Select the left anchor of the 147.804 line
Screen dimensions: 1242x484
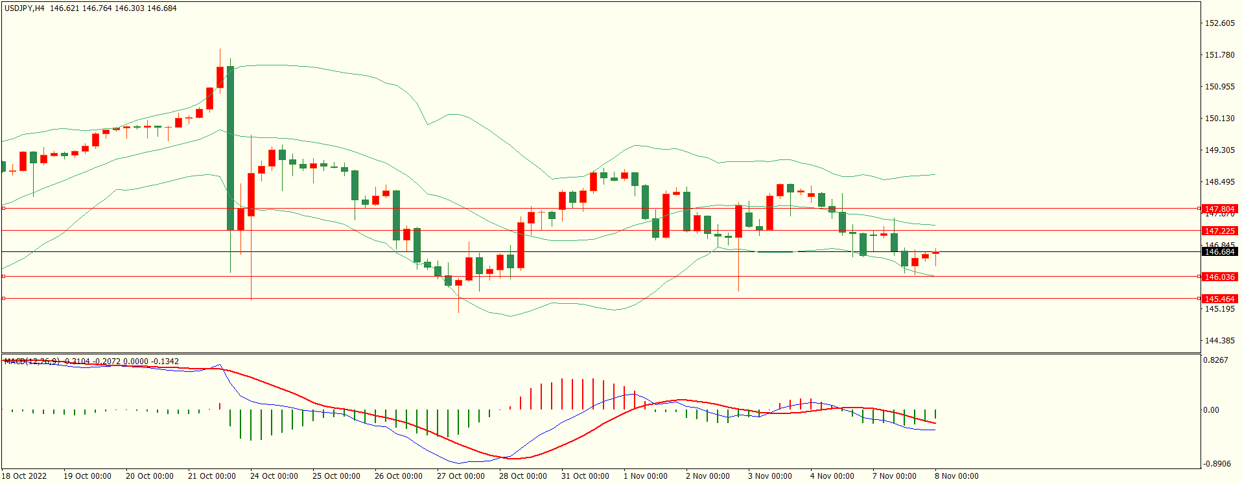[x=3, y=208]
